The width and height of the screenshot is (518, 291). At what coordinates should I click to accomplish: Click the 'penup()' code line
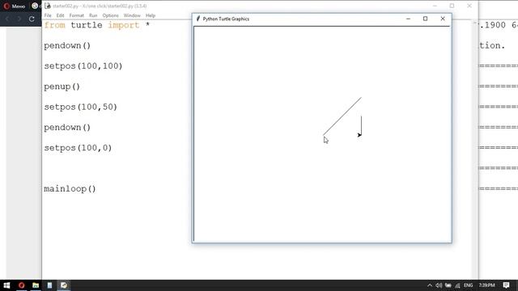pos(62,86)
